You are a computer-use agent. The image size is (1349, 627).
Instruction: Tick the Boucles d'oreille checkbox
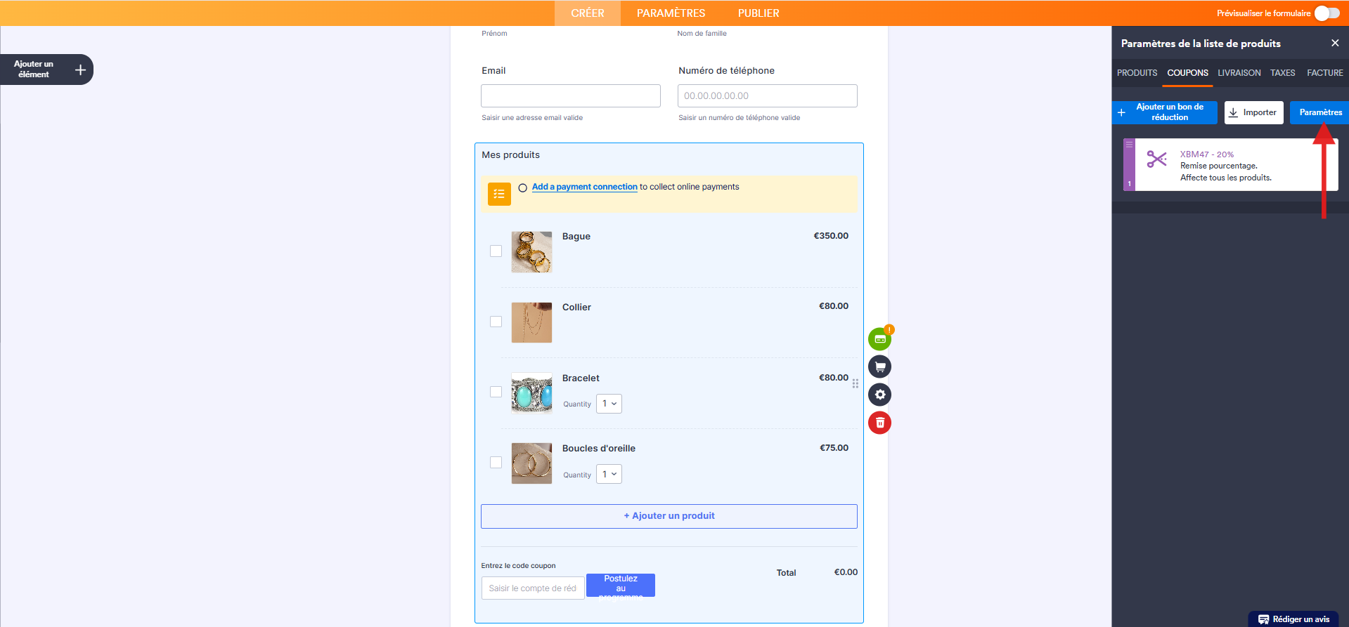pos(496,463)
